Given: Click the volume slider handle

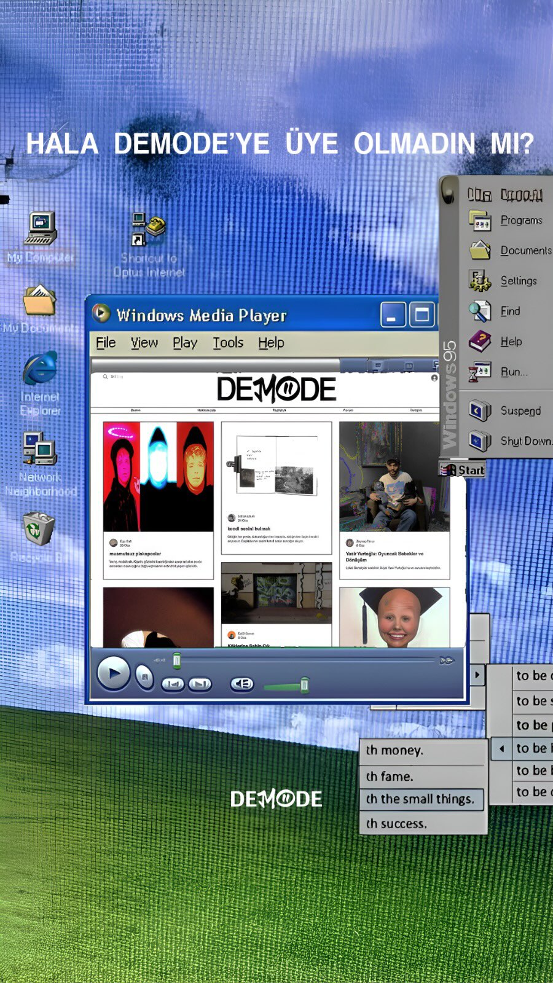Looking at the screenshot, I should pos(304,685).
